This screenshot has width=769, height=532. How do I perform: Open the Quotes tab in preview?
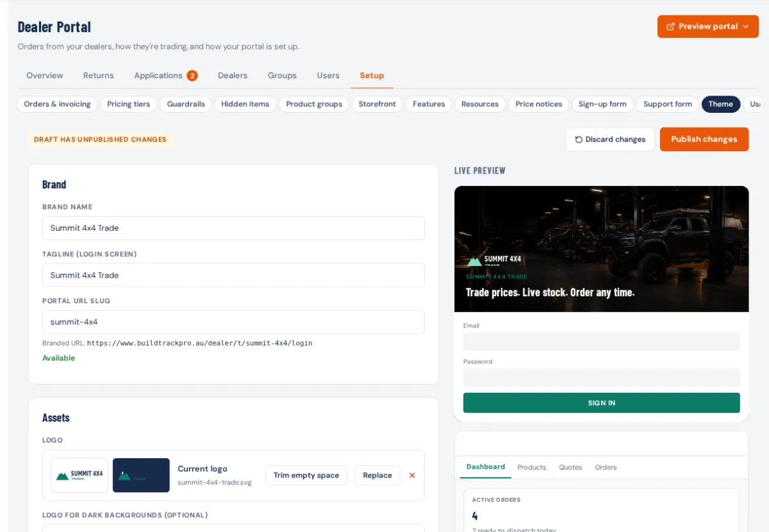click(x=570, y=467)
